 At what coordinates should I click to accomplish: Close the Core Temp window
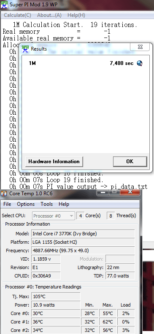(130, 192)
